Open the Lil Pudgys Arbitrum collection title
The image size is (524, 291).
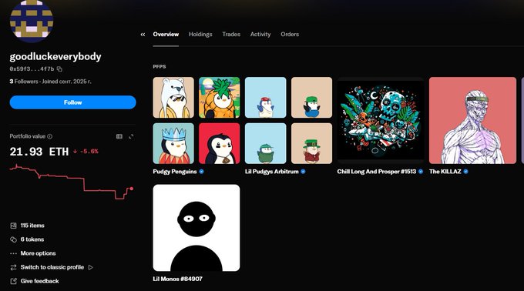coord(272,172)
